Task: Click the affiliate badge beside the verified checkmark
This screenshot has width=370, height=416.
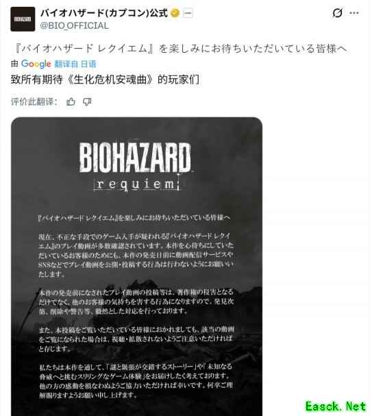Action: pyautogui.click(x=188, y=13)
